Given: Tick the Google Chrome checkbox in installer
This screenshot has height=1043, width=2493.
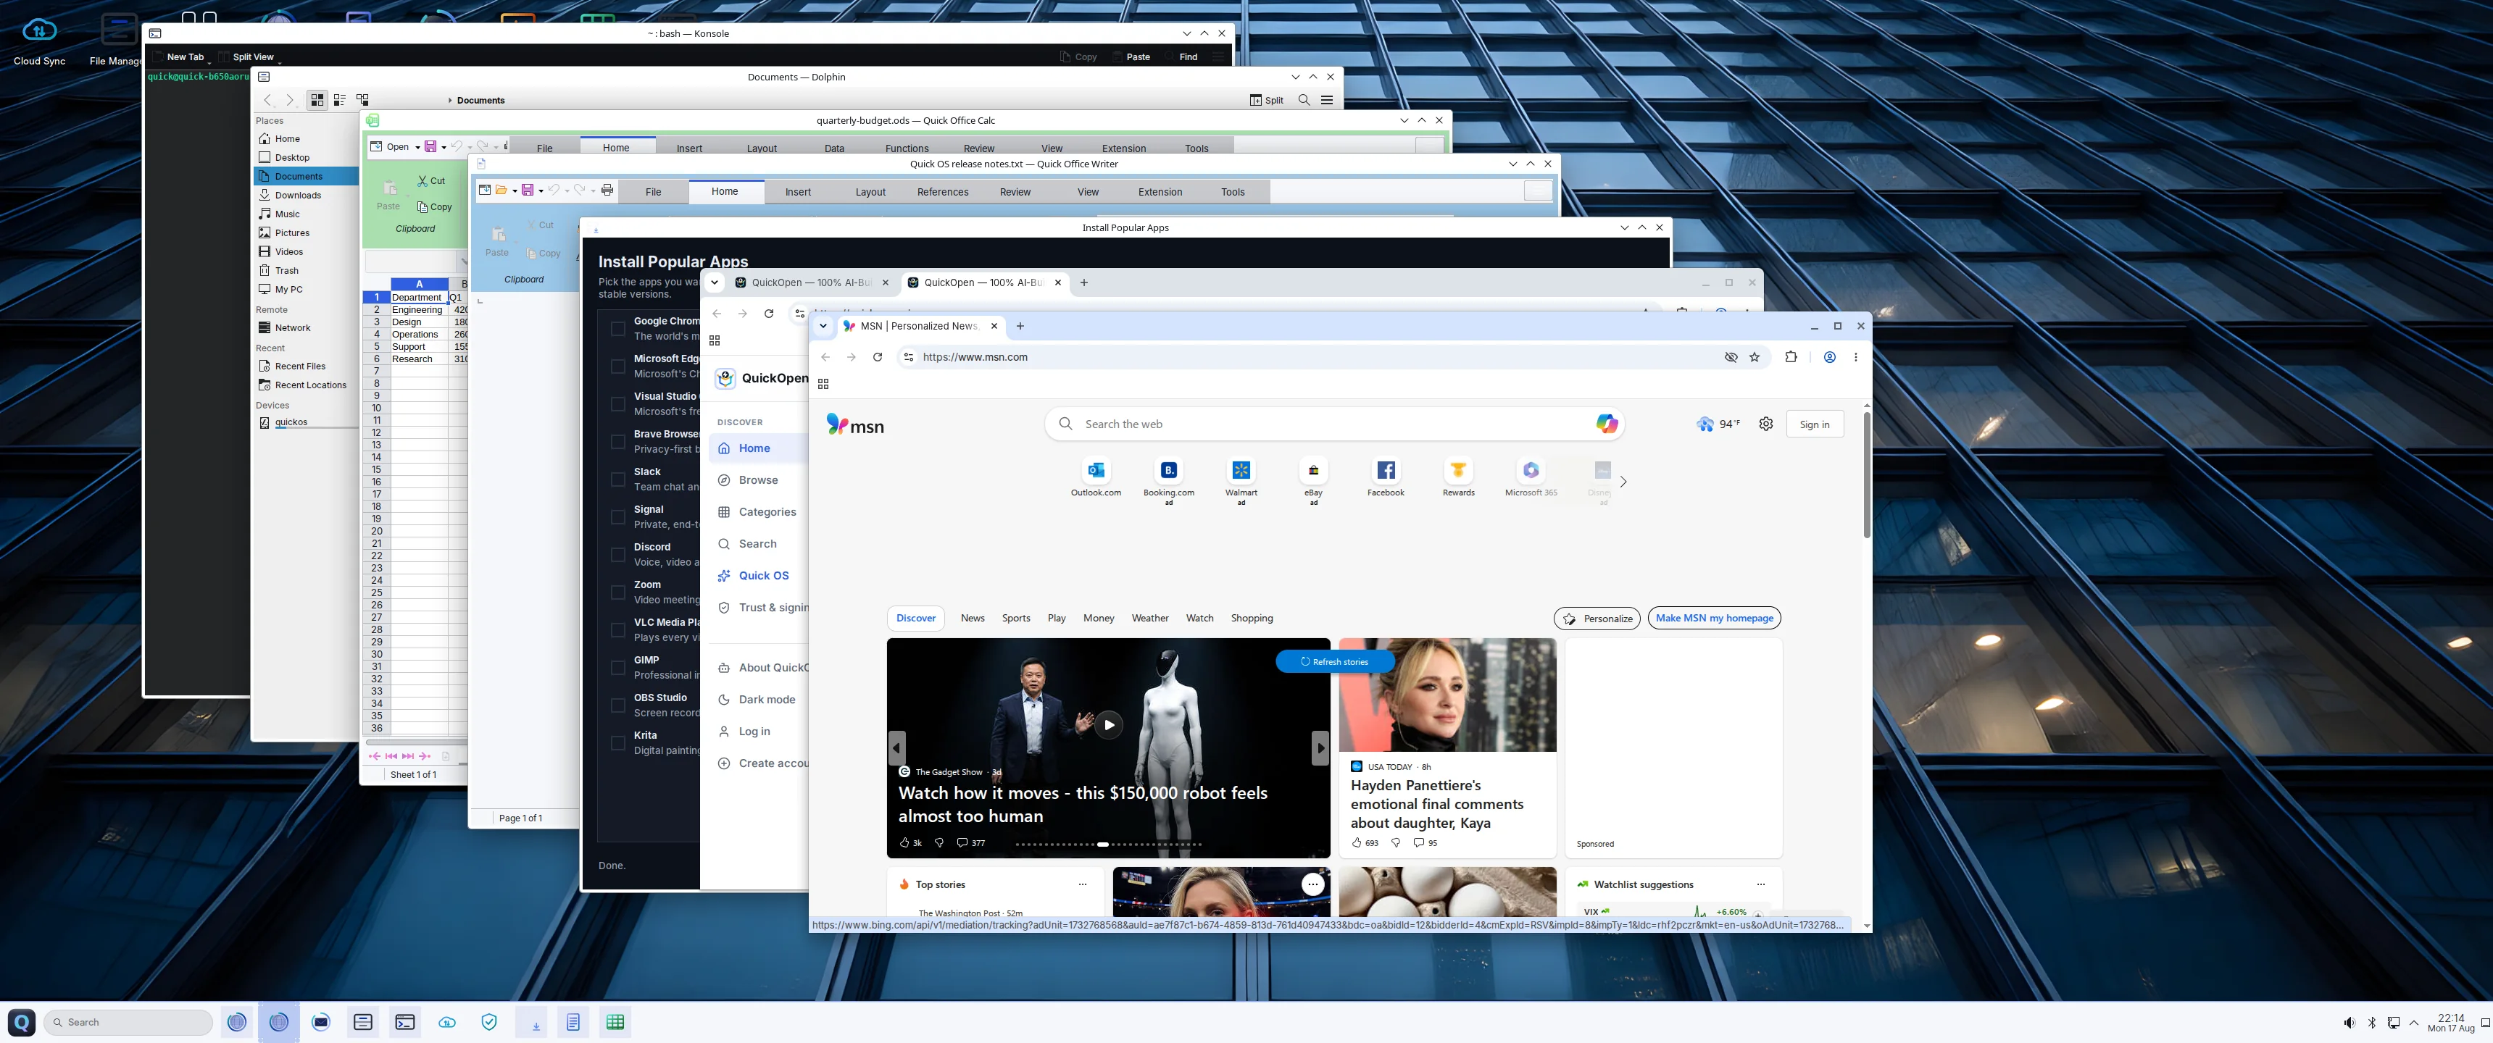Looking at the screenshot, I should (x=617, y=329).
